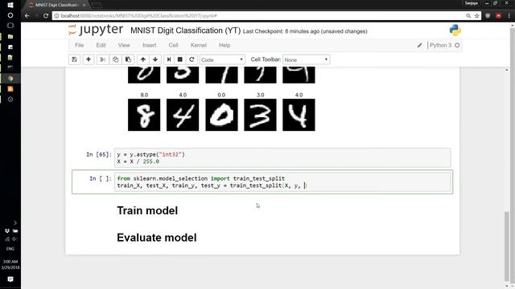The image size is (515, 289).
Task: Open the Kernel menu
Action: pyautogui.click(x=199, y=45)
